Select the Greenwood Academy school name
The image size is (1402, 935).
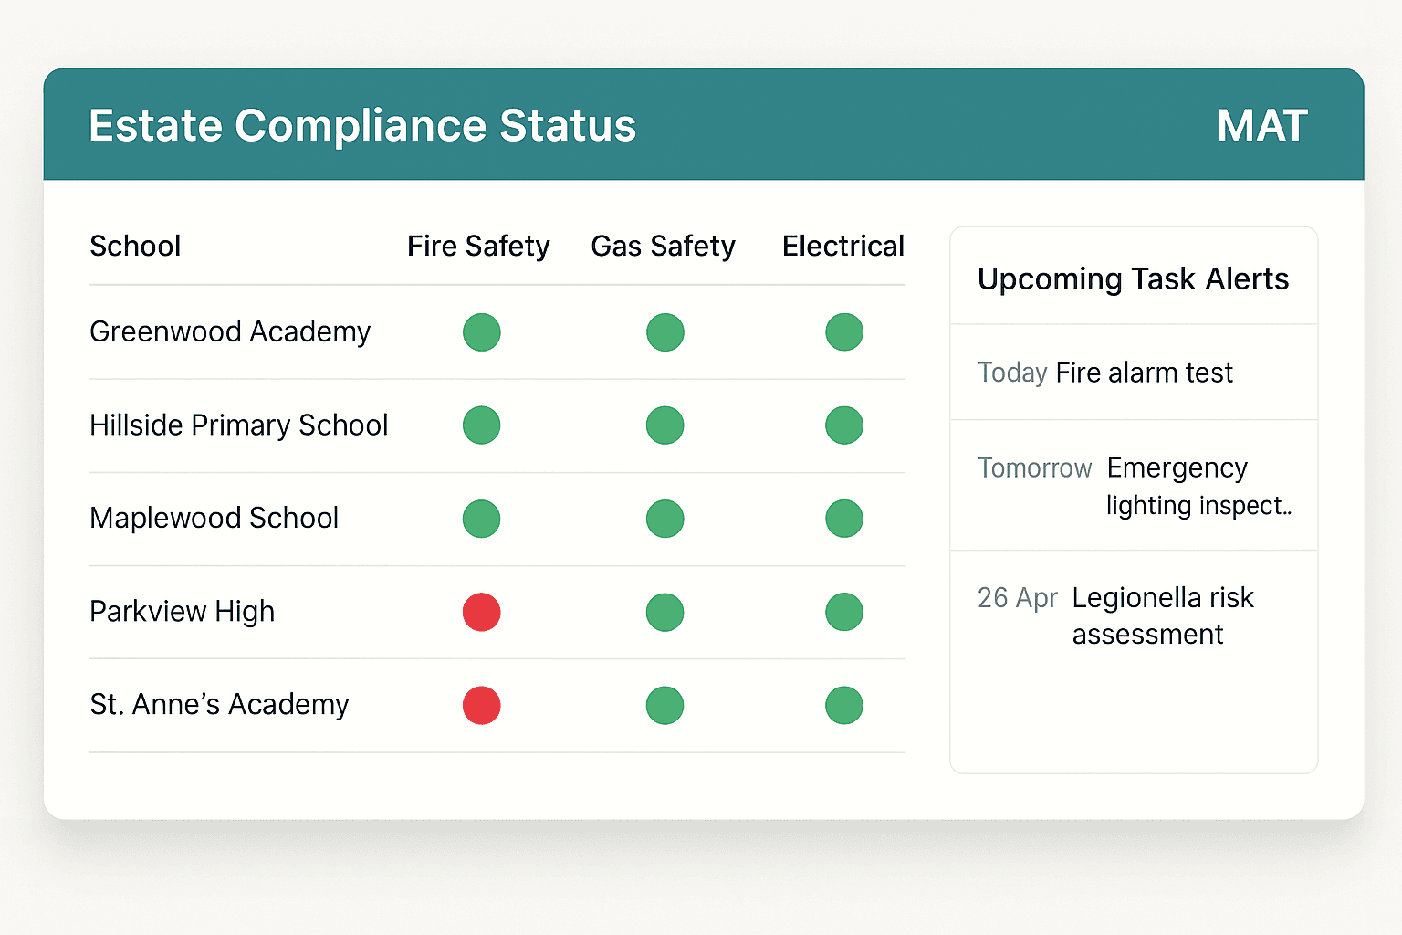tap(230, 331)
